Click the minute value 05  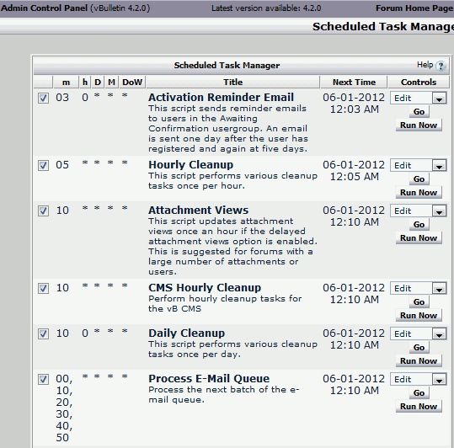pyautogui.click(x=62, y=165)
